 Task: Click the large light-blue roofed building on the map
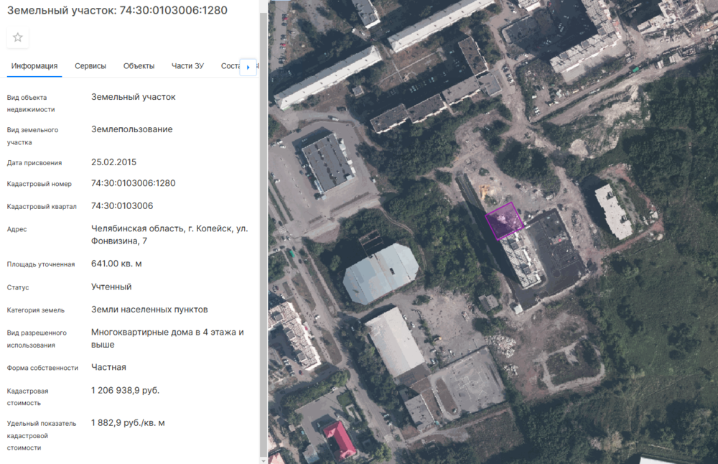[x=381, y=273]
